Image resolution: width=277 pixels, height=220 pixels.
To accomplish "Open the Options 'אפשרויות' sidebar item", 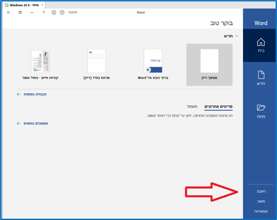I will point(259,211).
